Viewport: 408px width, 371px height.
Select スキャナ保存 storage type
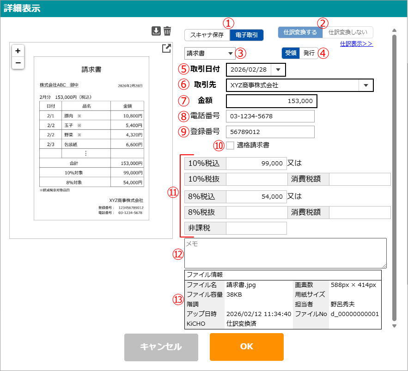pos(207,35)
